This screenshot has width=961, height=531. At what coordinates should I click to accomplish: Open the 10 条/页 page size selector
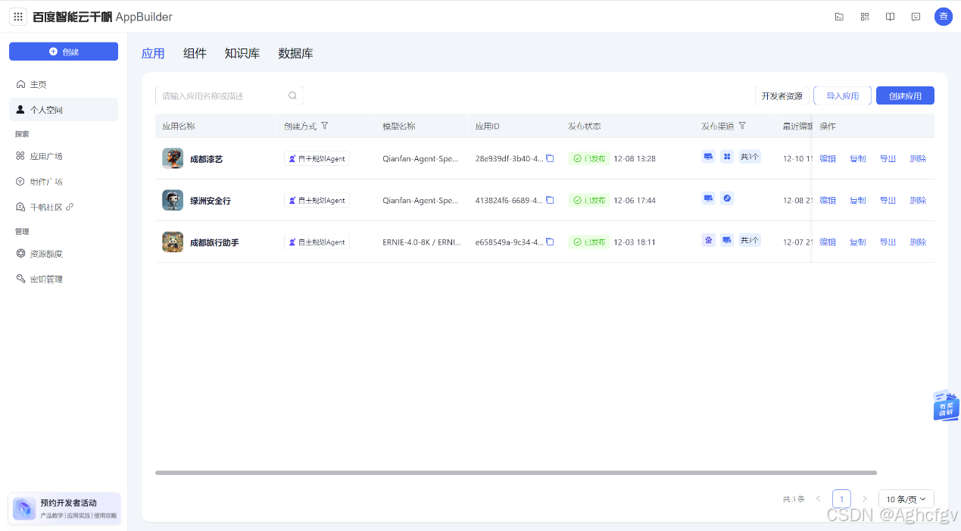coord(906,498)
